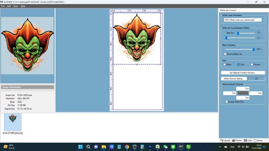Open LINE from the taskbar
269x151 pixels.
(173, 147)
